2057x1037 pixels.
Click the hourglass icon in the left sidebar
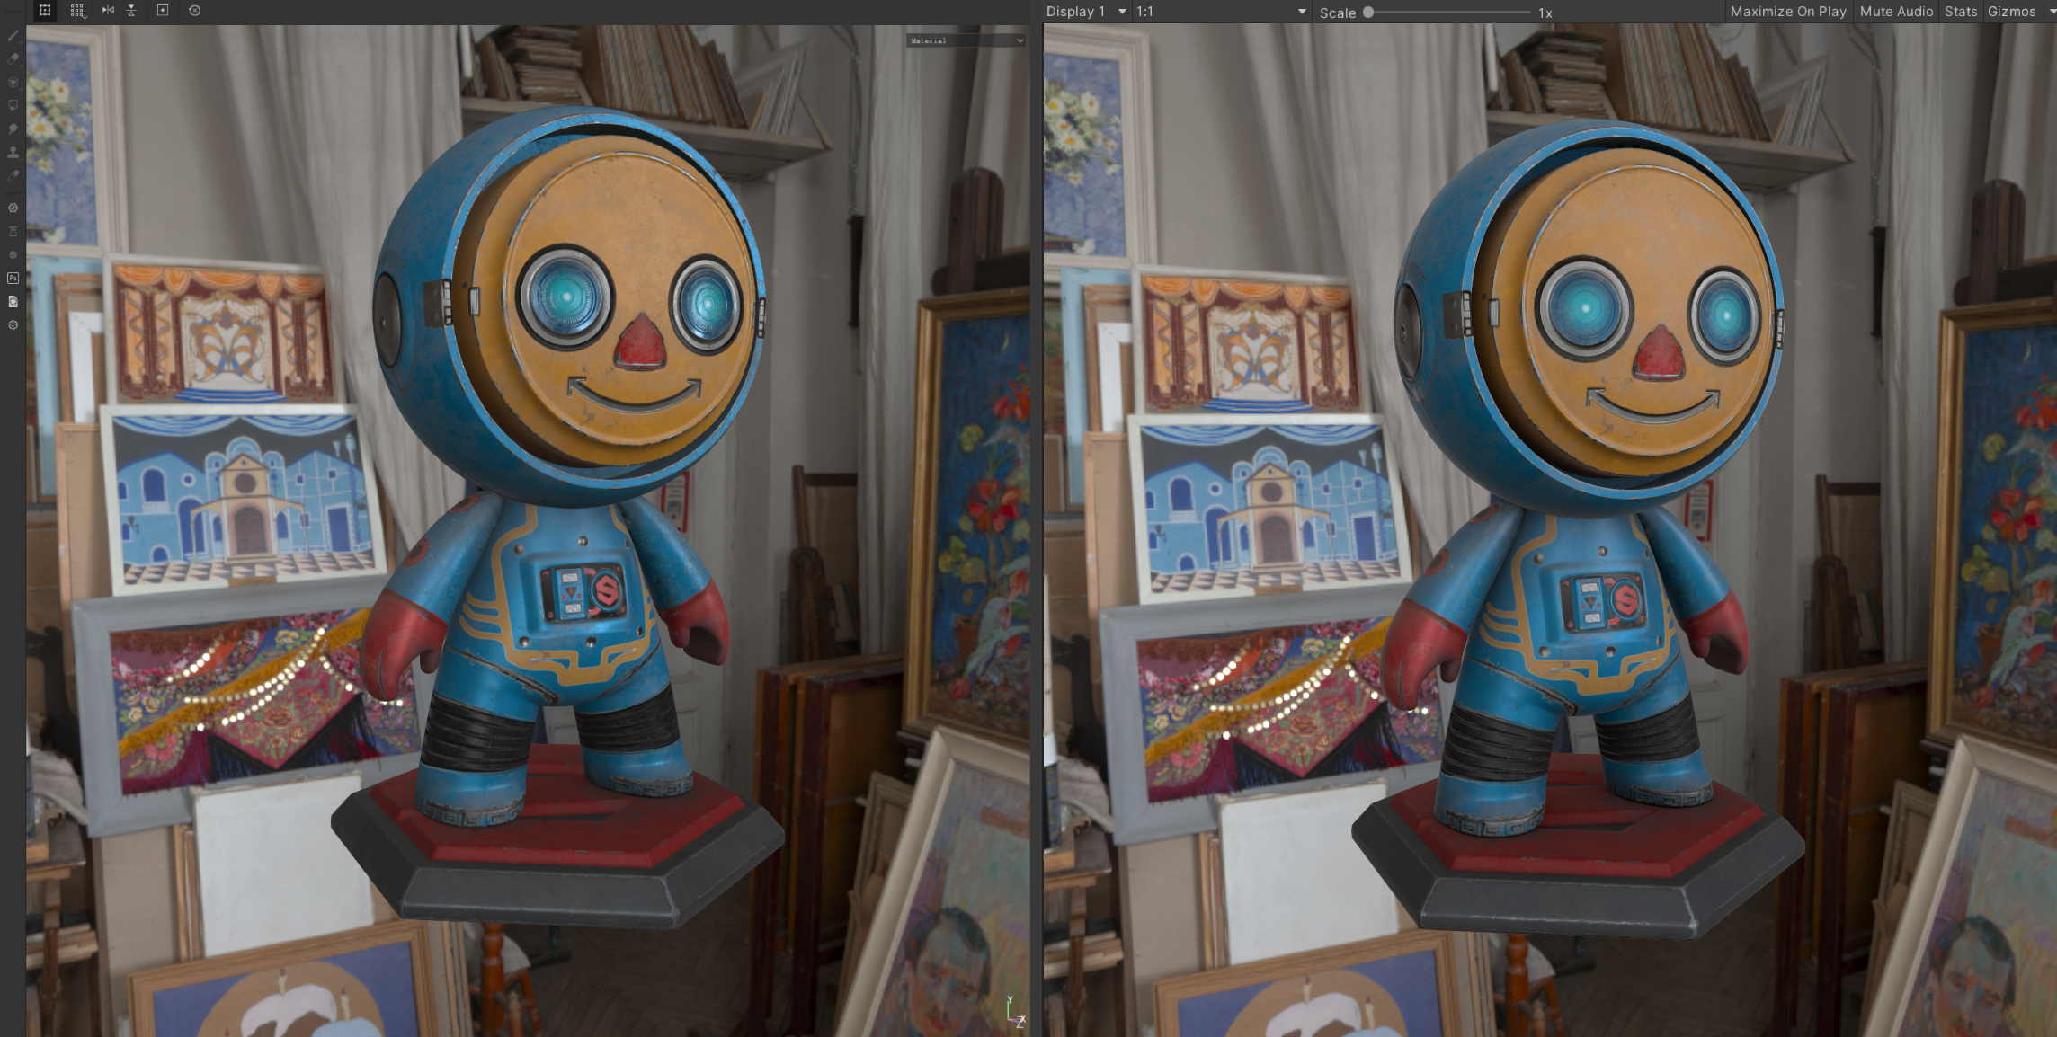13,231
